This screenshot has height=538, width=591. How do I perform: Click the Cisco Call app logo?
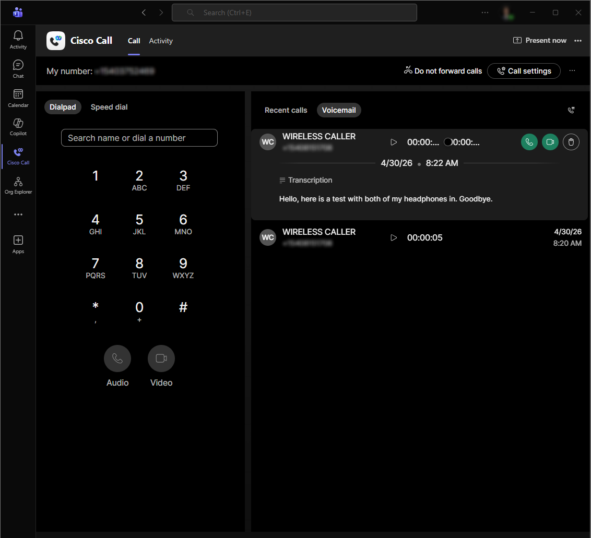[x=56, y=41]
